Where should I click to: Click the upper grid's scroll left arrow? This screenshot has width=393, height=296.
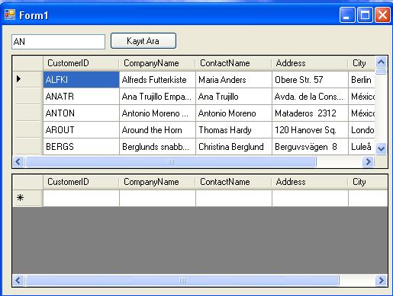[x=18, y=161]
